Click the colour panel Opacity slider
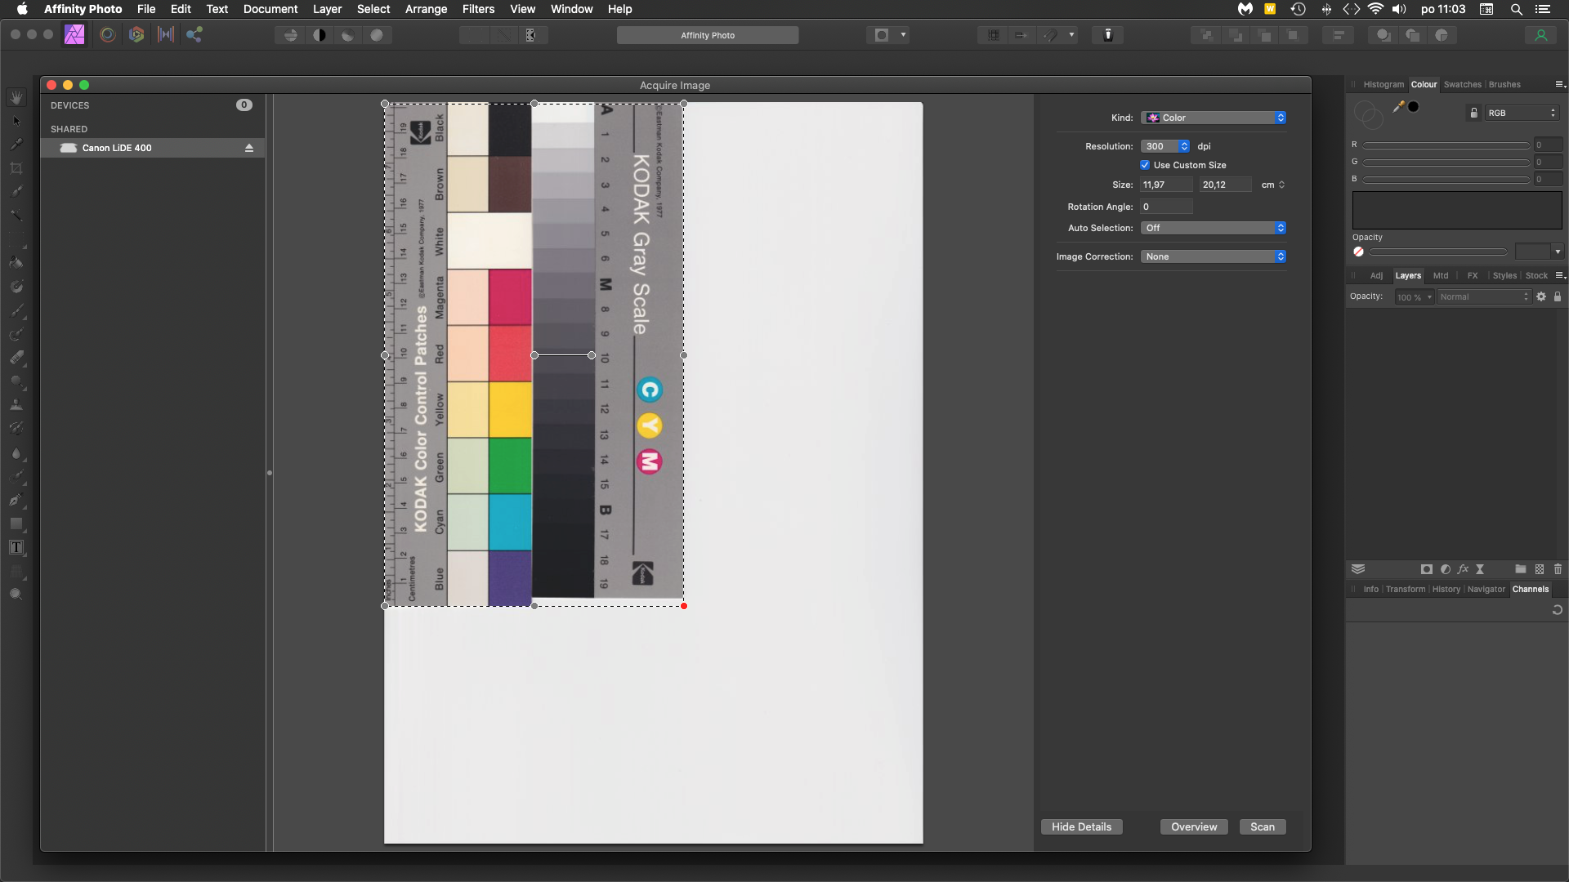This screenshot has height=882, width=1569. [x=1438, y=252]
